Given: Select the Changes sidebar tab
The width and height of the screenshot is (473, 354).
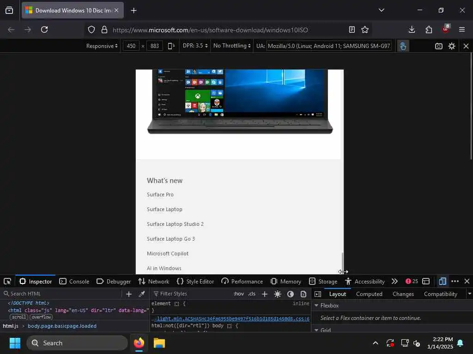Looking at the screenshot, I should [403, 294].
